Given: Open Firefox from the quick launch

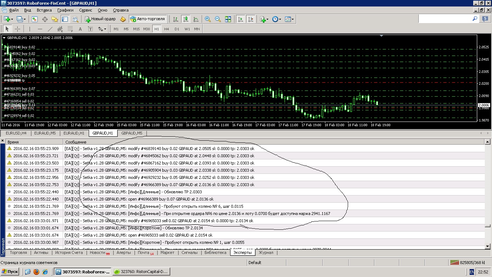Looking at the screenshot, I should [36, 272].
